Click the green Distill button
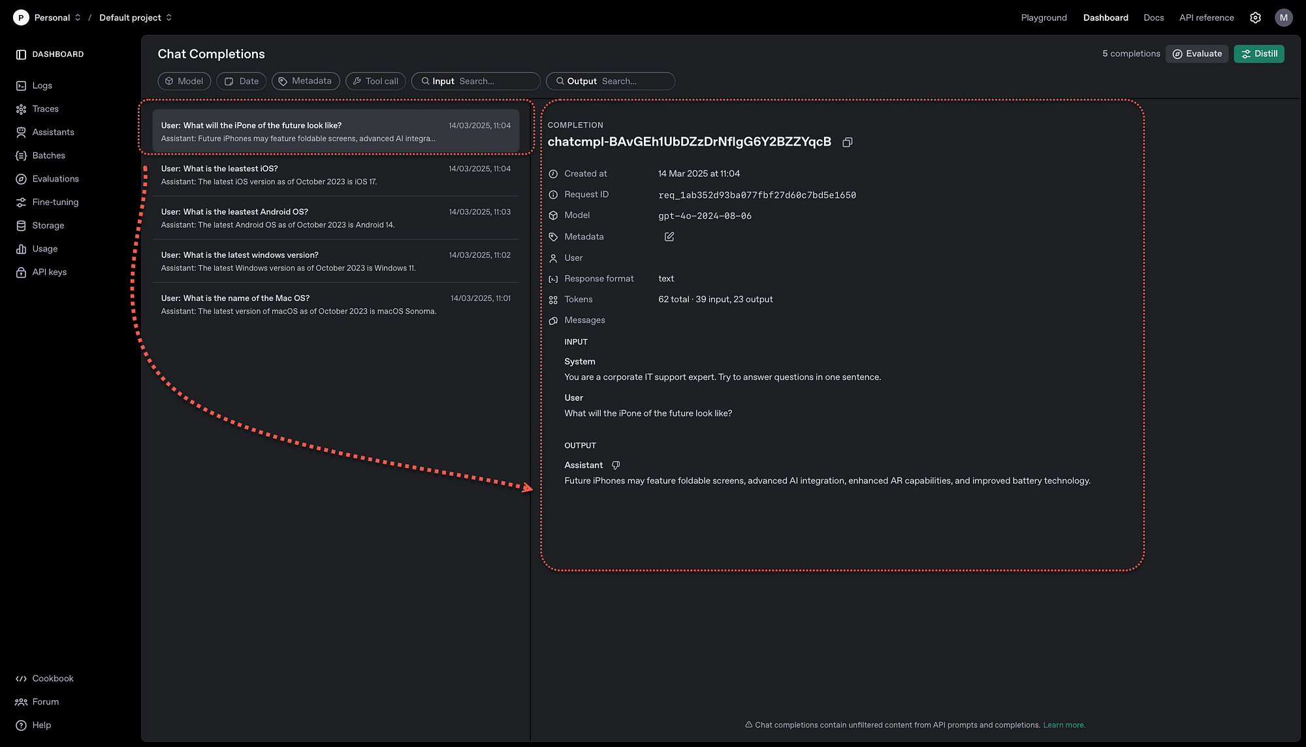 tap(1259, 54)
